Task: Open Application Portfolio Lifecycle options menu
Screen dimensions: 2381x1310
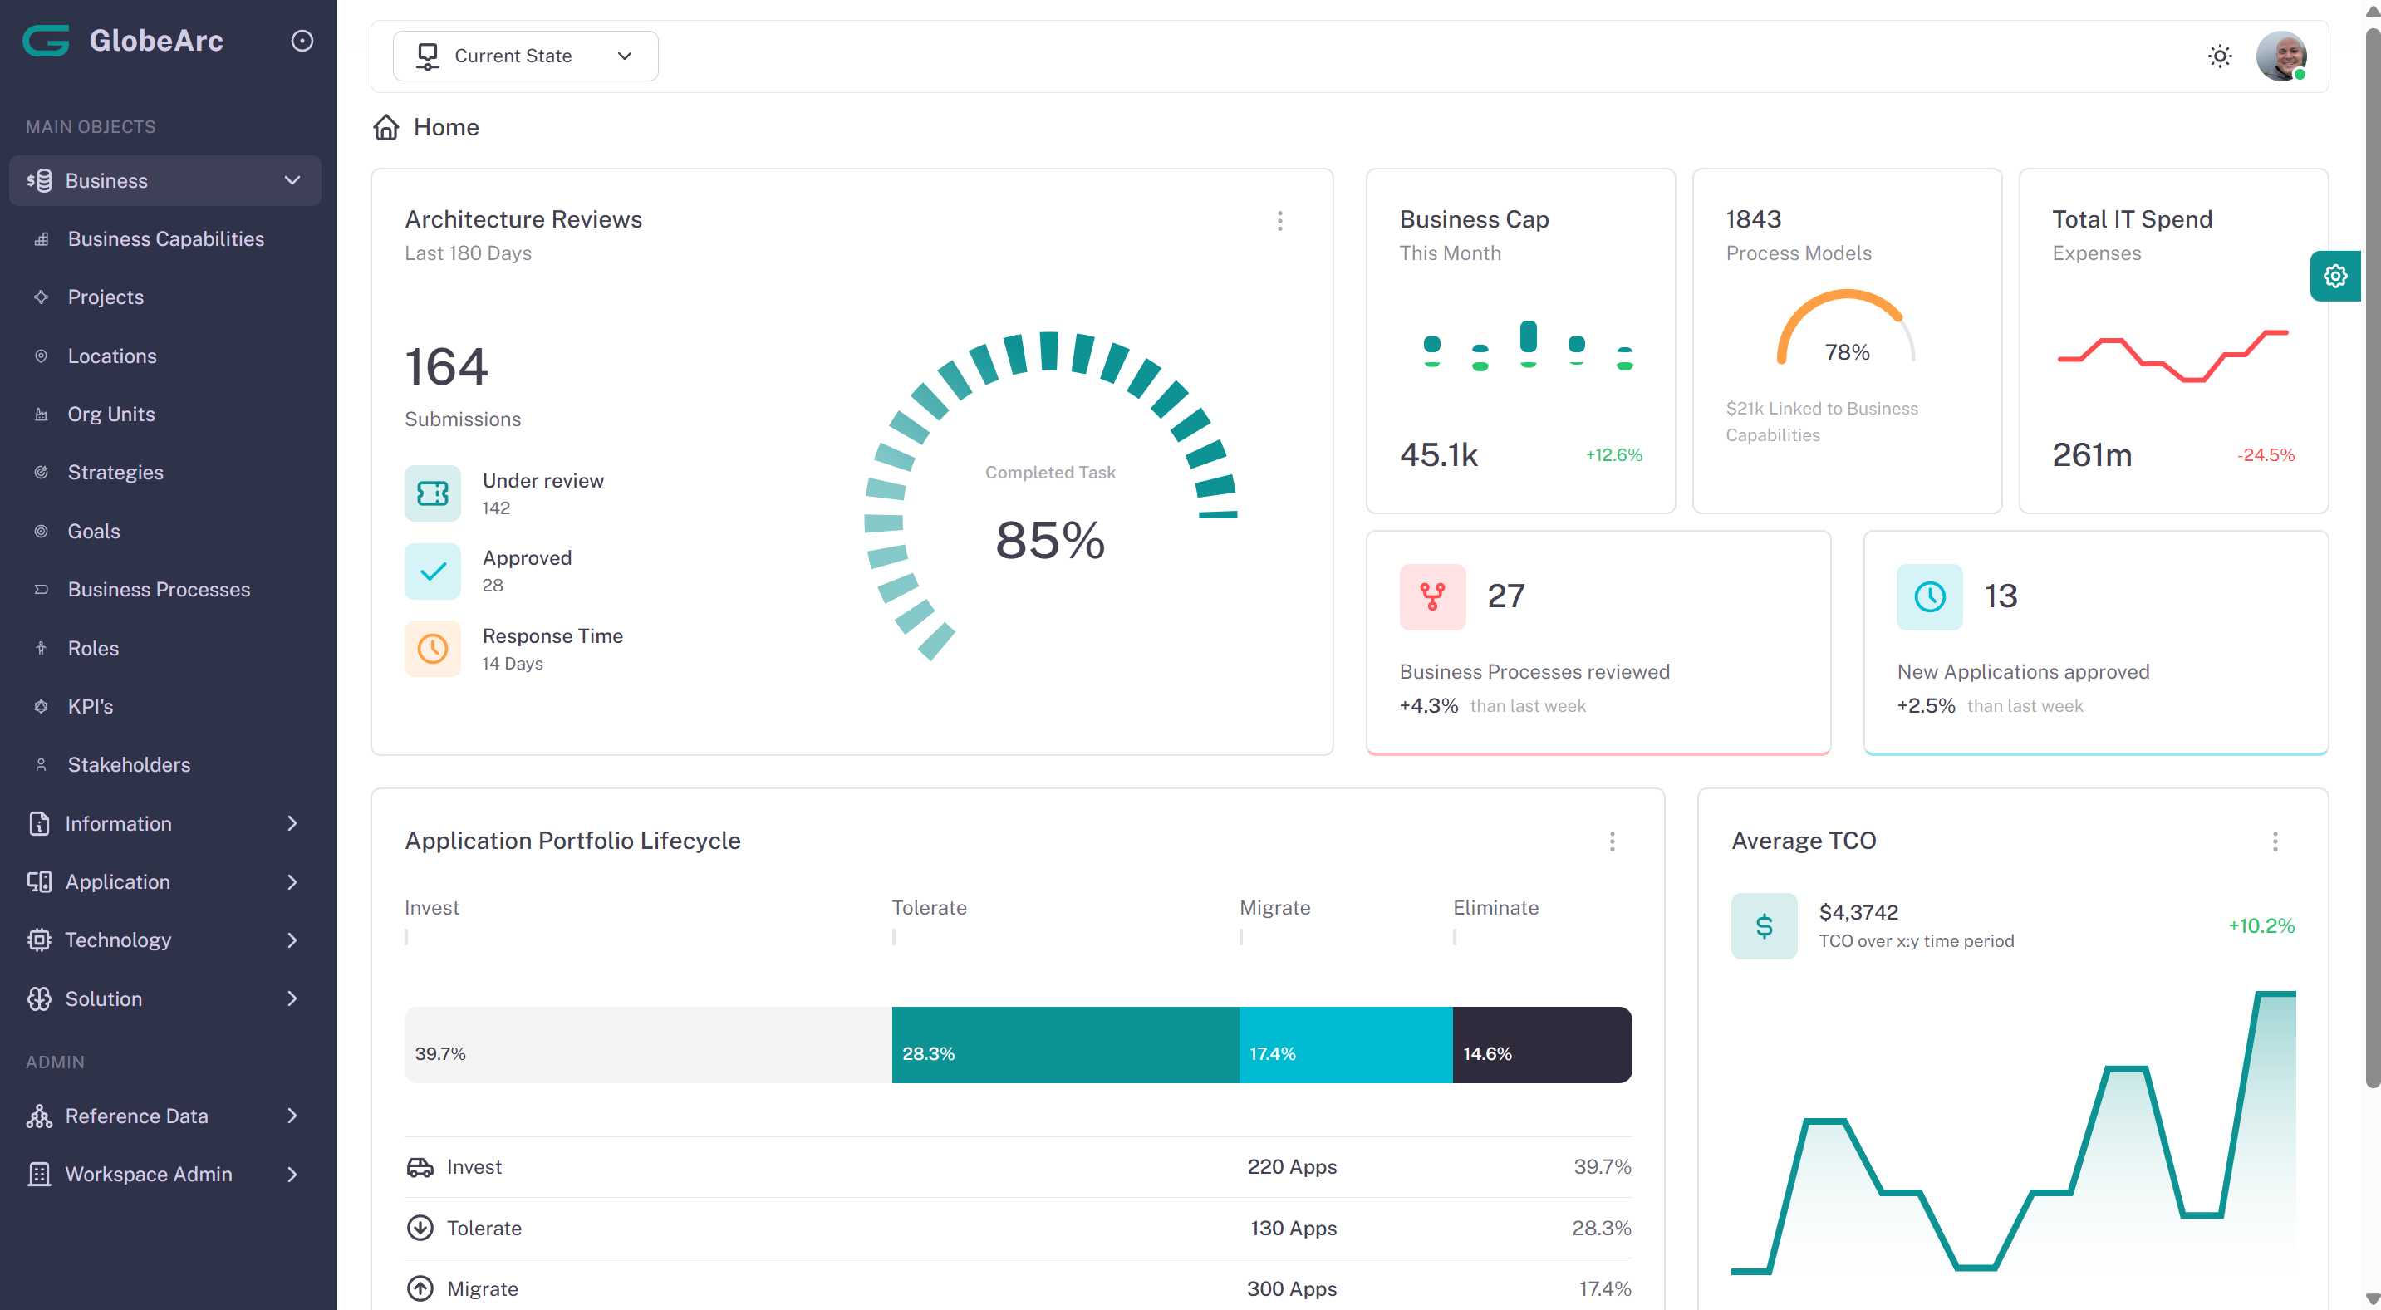Action: coord(1612,841)
